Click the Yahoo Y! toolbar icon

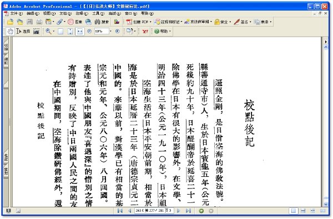[145, 32]
